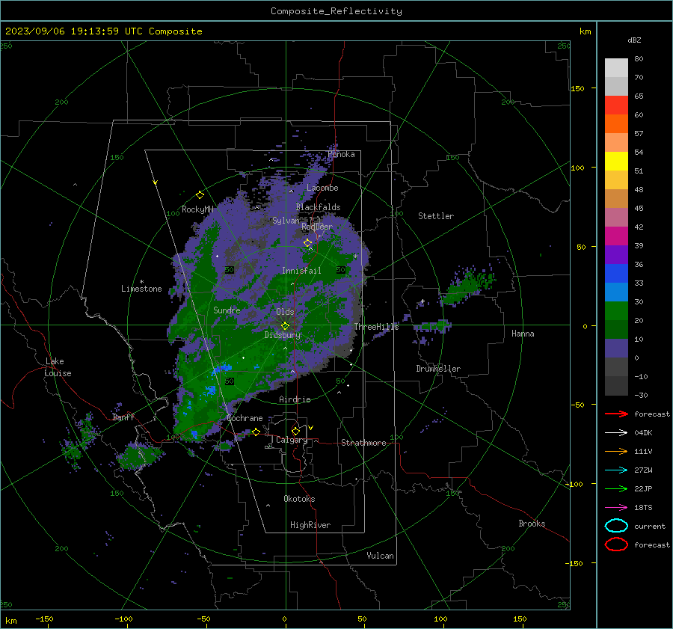Select the purple 36-39 dBZ swatch

tap(616, 255)
